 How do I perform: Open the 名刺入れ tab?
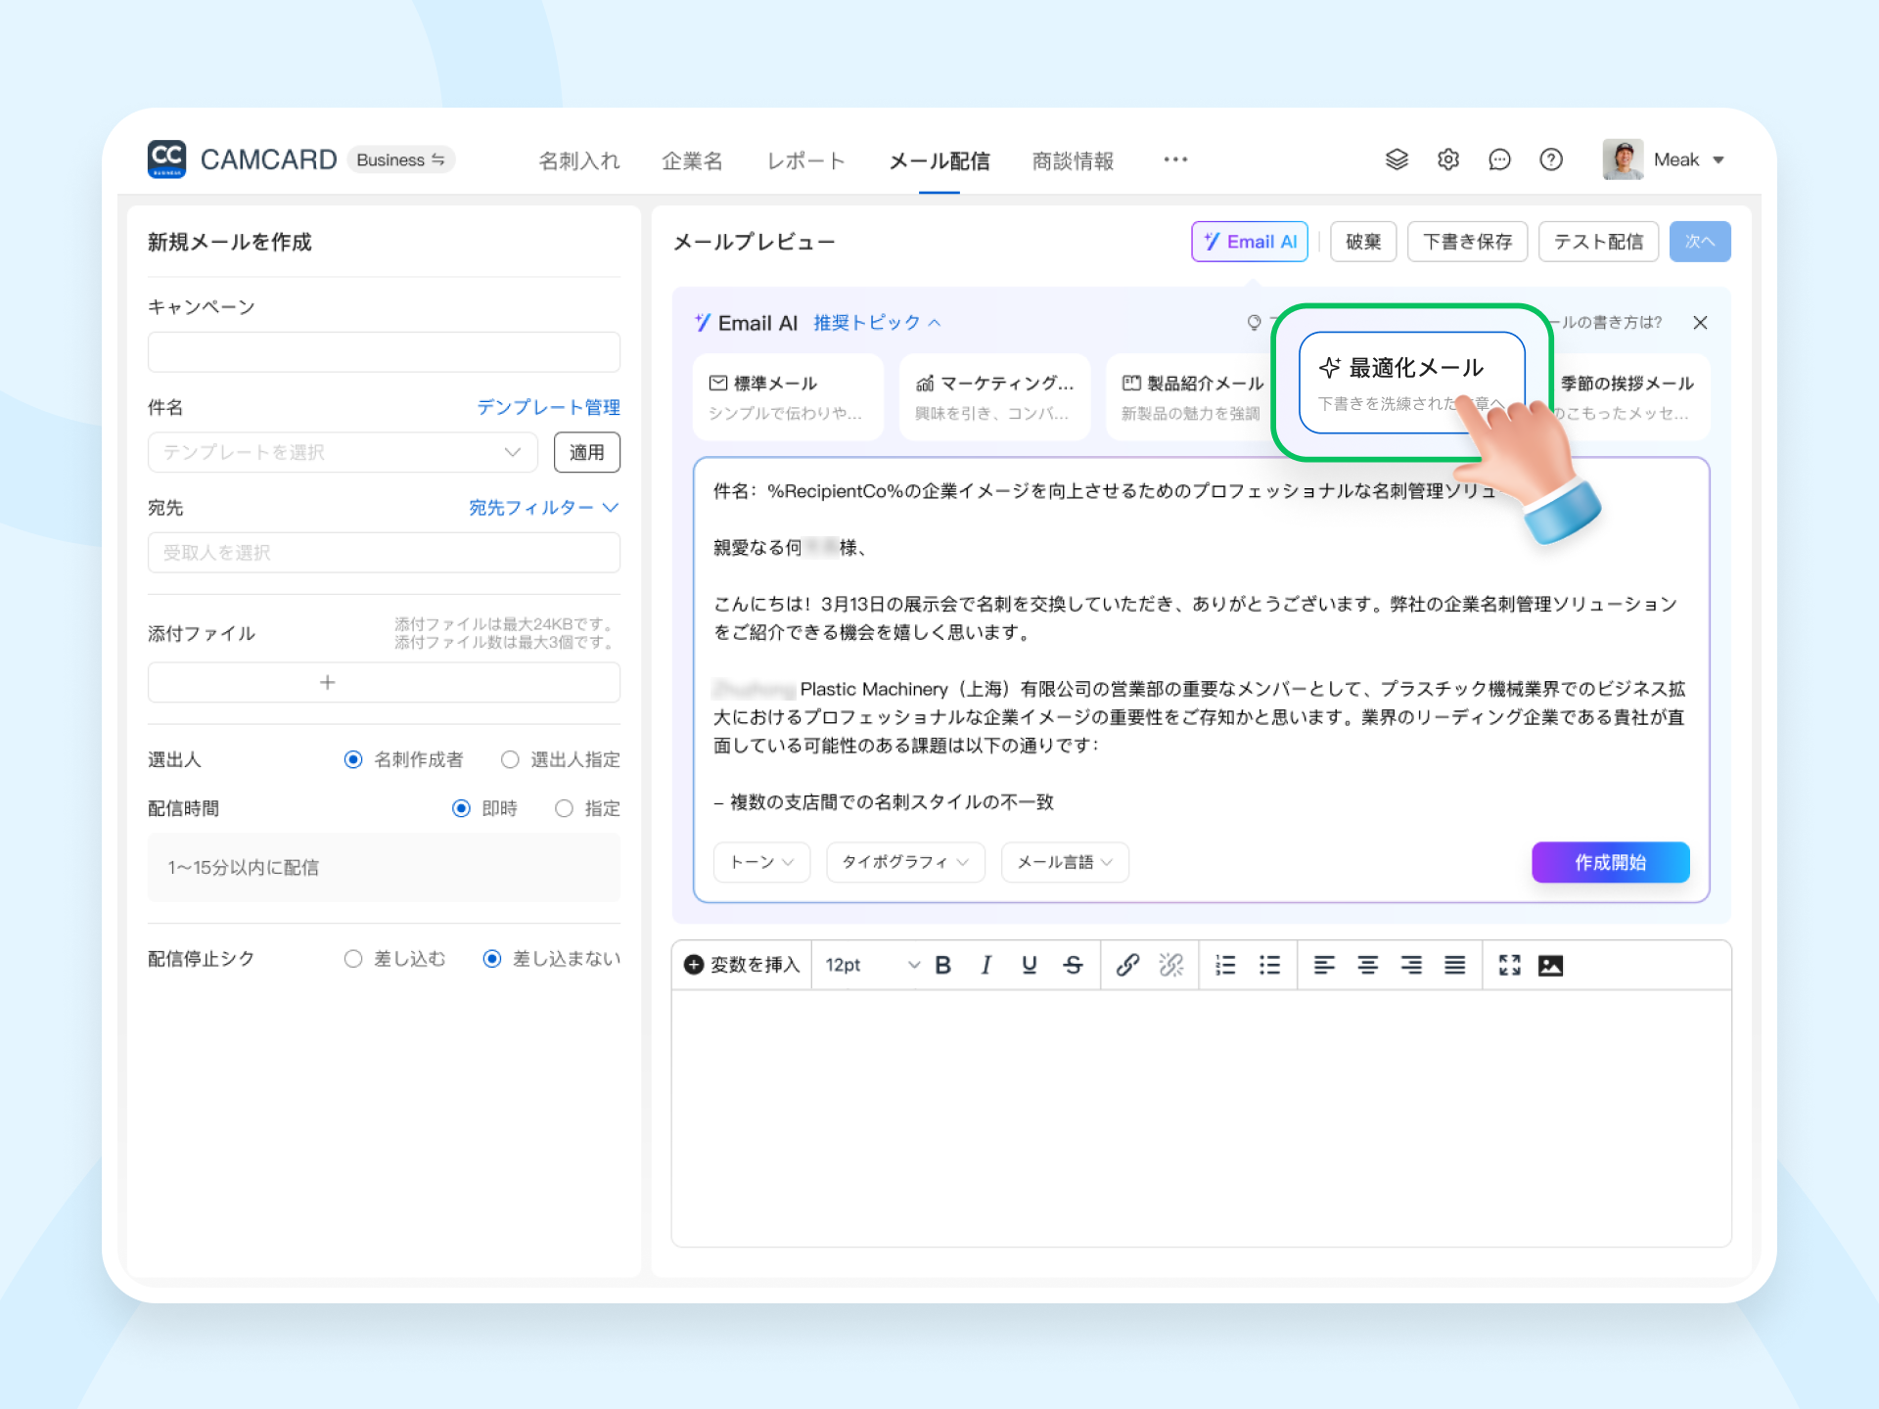(x=578, y=160)
